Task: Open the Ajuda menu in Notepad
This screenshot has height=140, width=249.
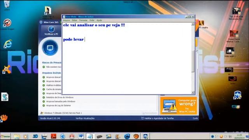Action: pos(99,20)
